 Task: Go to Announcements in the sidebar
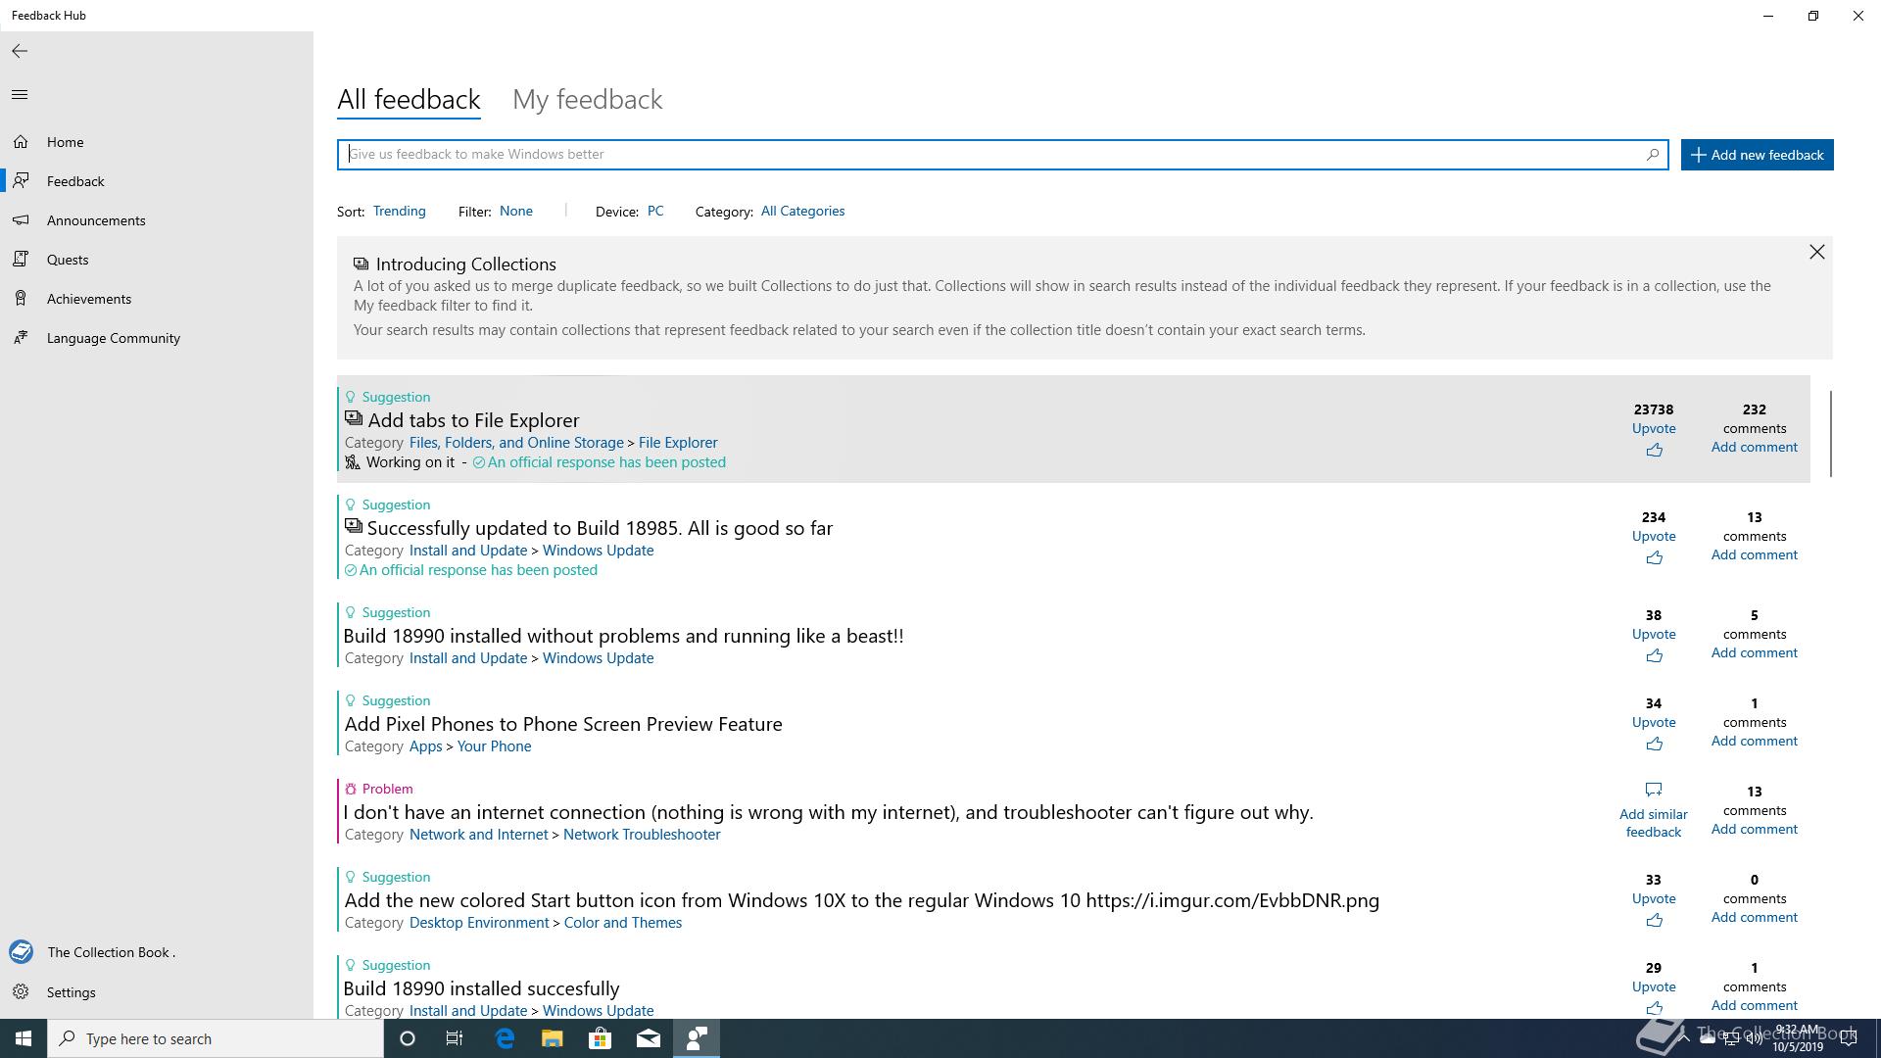pos(96,220)
